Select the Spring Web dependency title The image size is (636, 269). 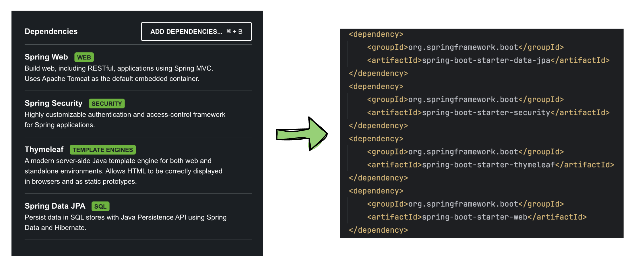(46, 57)
